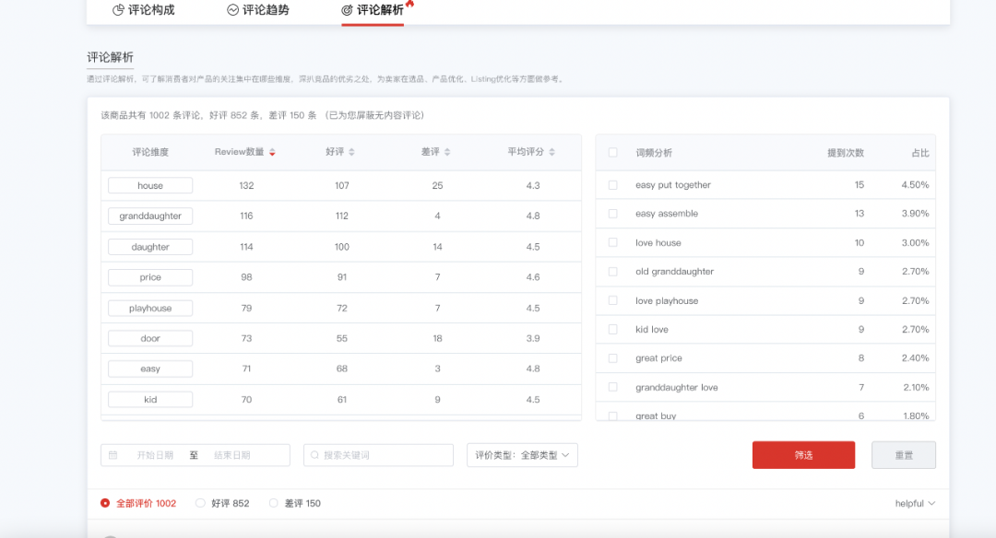The width and height of the screenshot is (996, 538).
Task: Switch to the 评论构成 tab
Action: pos(143,10)
